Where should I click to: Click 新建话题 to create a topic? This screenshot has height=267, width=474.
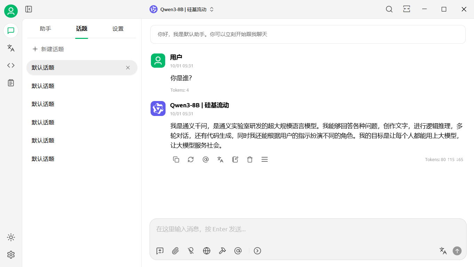point(48,49)
